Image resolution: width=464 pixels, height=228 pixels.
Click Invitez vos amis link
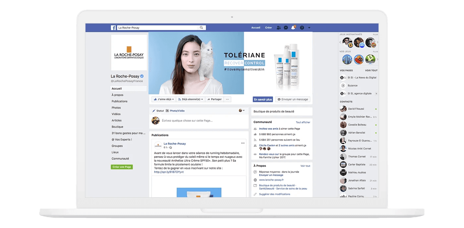(x=269, y=129)
